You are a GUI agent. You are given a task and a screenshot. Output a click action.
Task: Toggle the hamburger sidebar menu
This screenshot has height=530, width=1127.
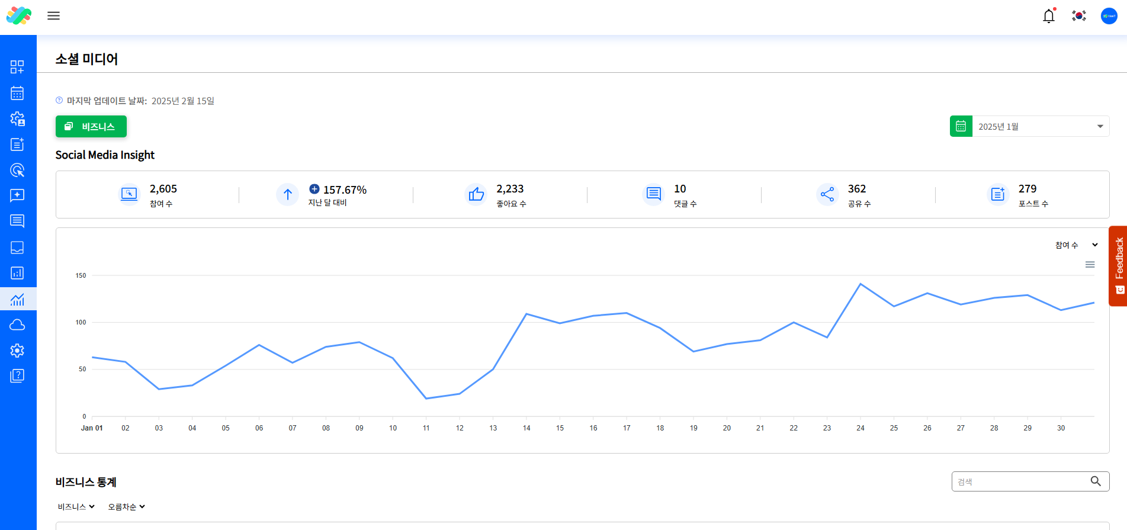[53, 16]
